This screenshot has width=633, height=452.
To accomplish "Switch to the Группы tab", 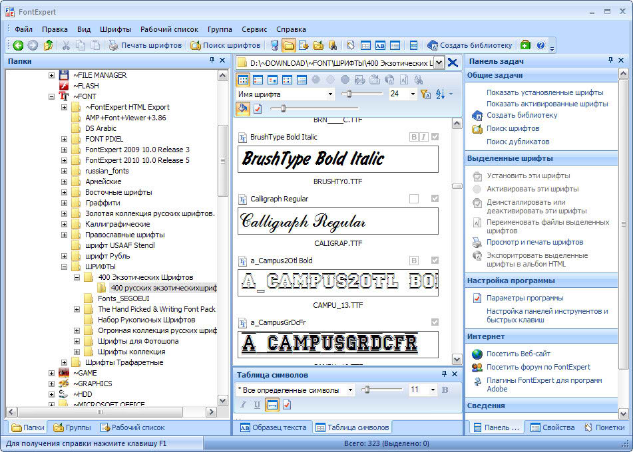I will point(73,427).
